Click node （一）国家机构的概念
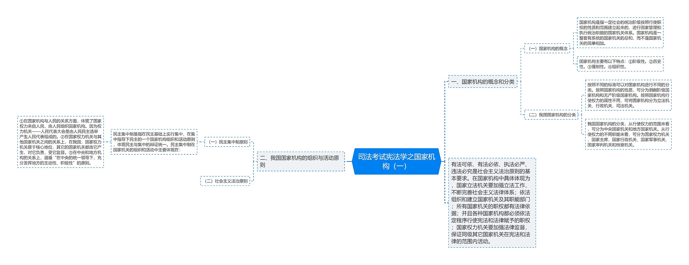Viewport: 689px width, 265px height. (x=547, y=48)
